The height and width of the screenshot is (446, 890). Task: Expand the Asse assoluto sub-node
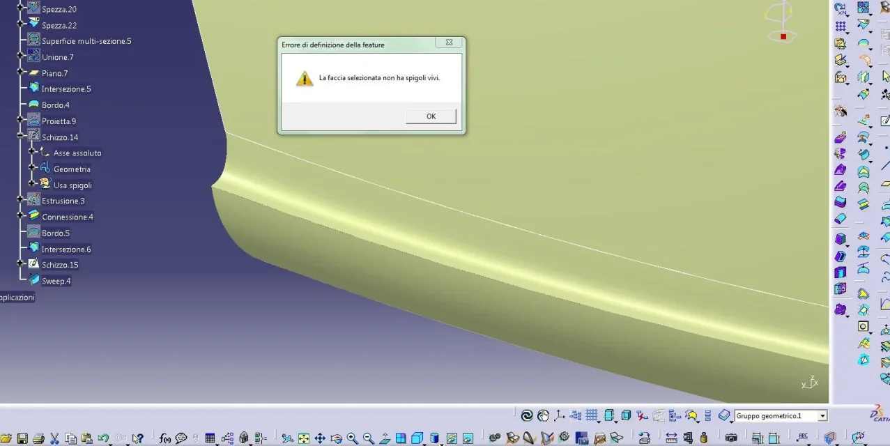click(x=31, y=153)
